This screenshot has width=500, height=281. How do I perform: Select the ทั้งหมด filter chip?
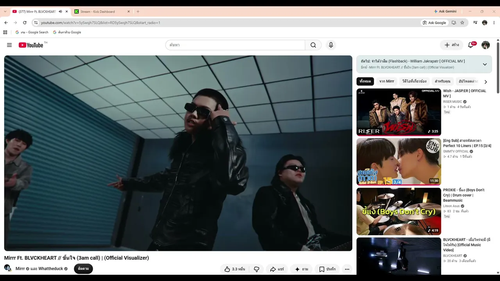pyautogui.click(x=365, y=81)
